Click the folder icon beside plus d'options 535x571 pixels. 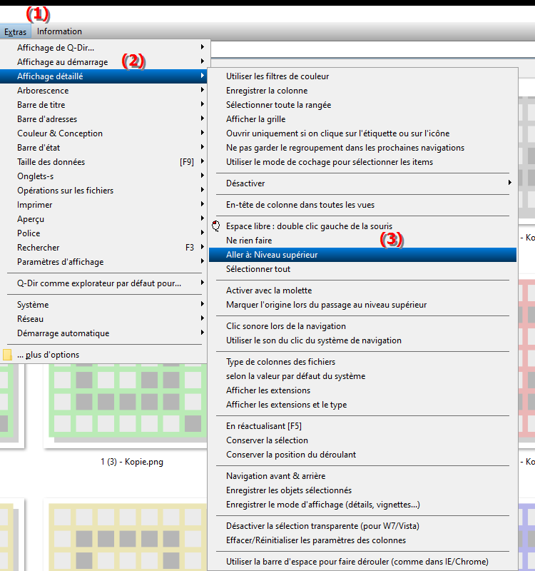click(7, 355)
